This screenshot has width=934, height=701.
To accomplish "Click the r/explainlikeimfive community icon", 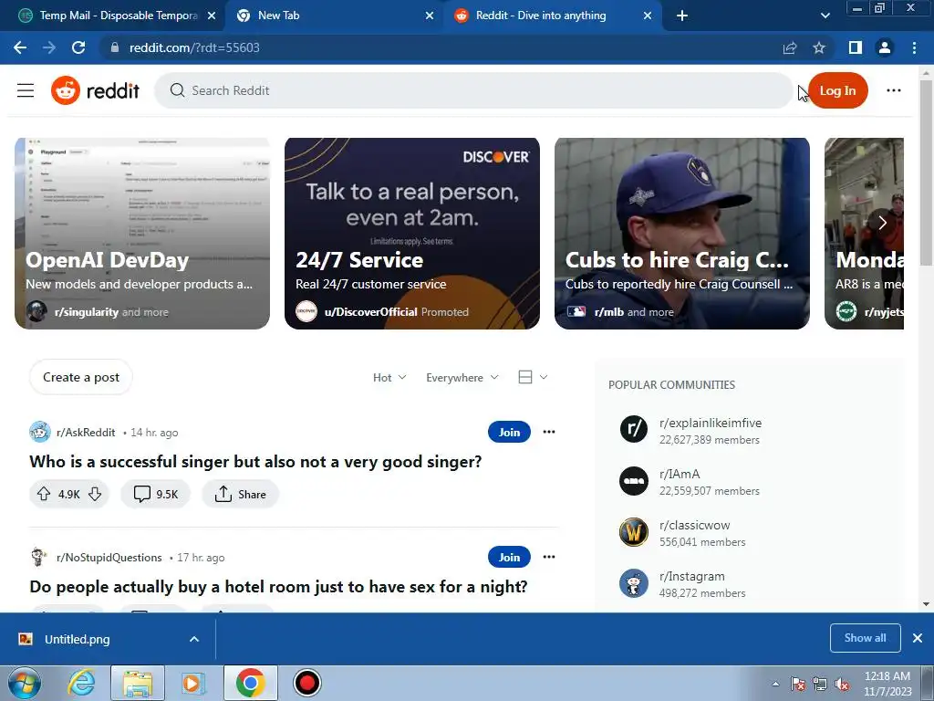I will [633, 429].
